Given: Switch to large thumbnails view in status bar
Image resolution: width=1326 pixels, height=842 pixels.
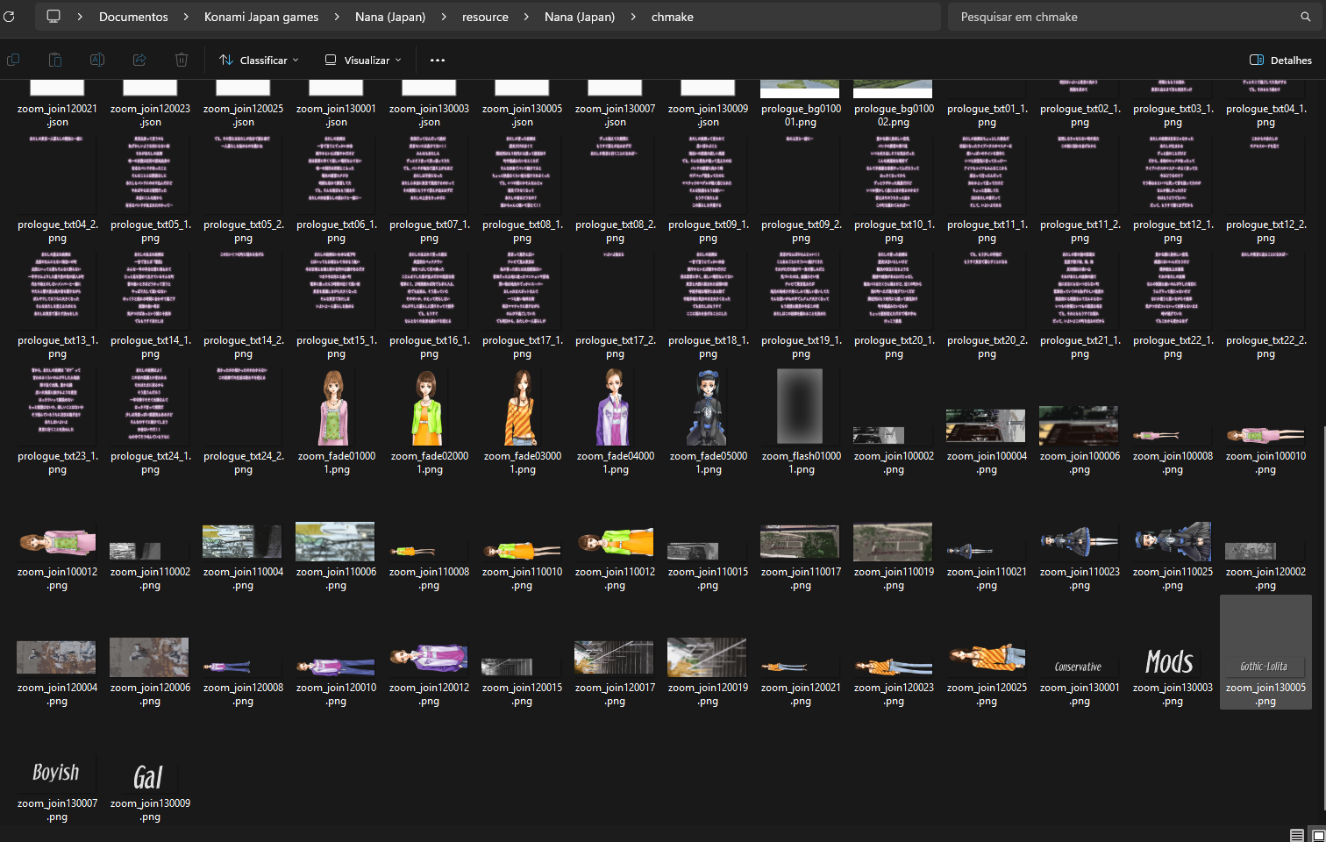Looking at the screenshot, I should click(x=1317, y=834).
